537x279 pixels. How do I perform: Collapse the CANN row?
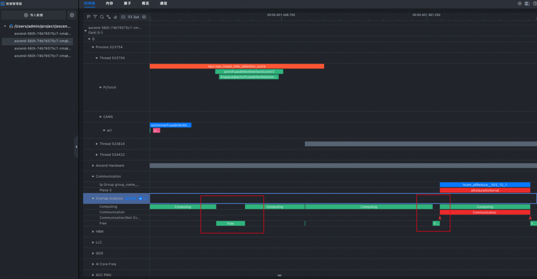100,117
